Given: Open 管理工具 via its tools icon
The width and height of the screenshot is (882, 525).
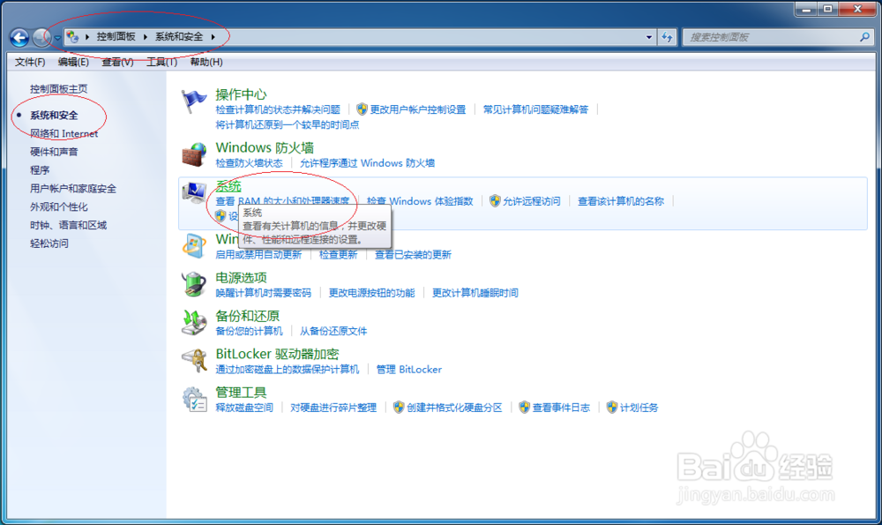Looking at the screenshot, I should pyautogui.click(x=196, y=399).
